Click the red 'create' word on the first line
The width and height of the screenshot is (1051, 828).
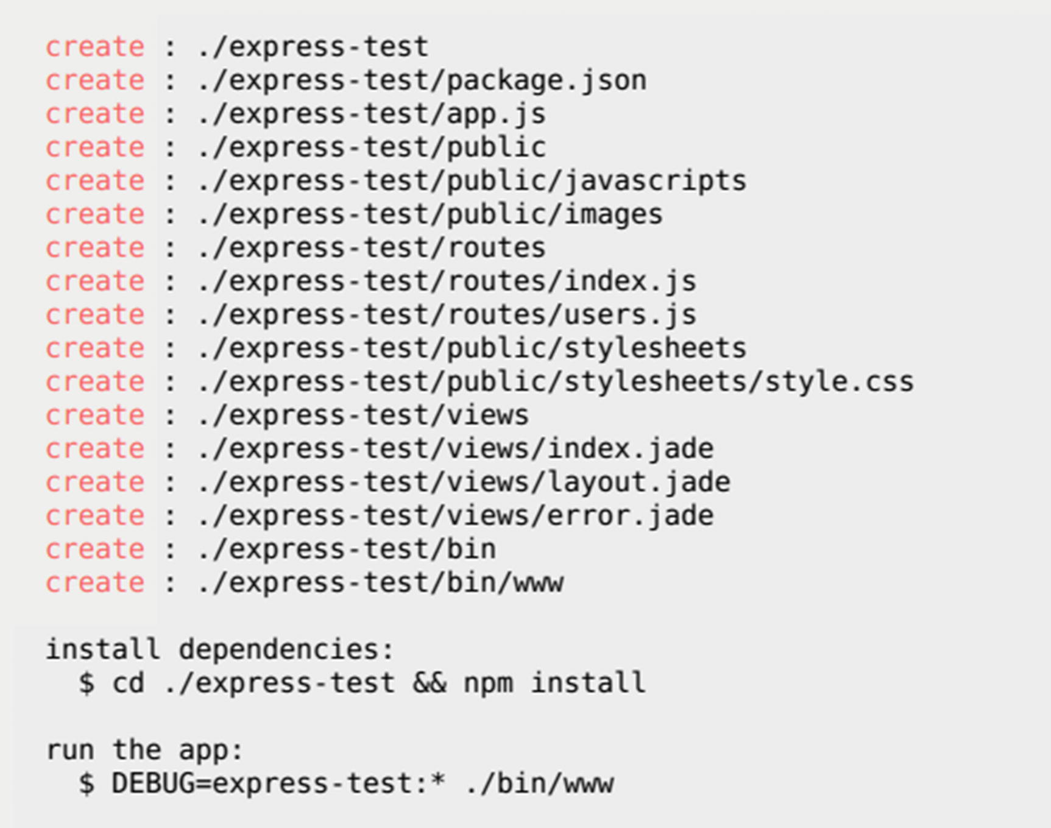(95, 48)
